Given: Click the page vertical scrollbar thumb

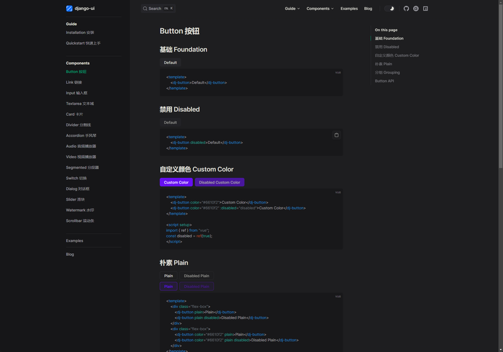Looking at the screenshot, I should click(x=500, y=85).
